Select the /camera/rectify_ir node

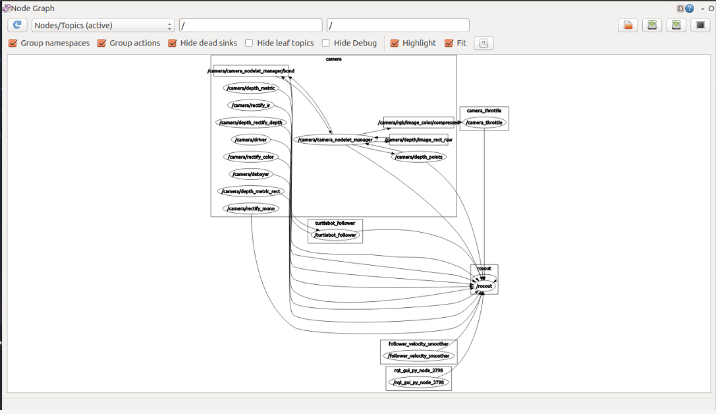coord(251,105)
